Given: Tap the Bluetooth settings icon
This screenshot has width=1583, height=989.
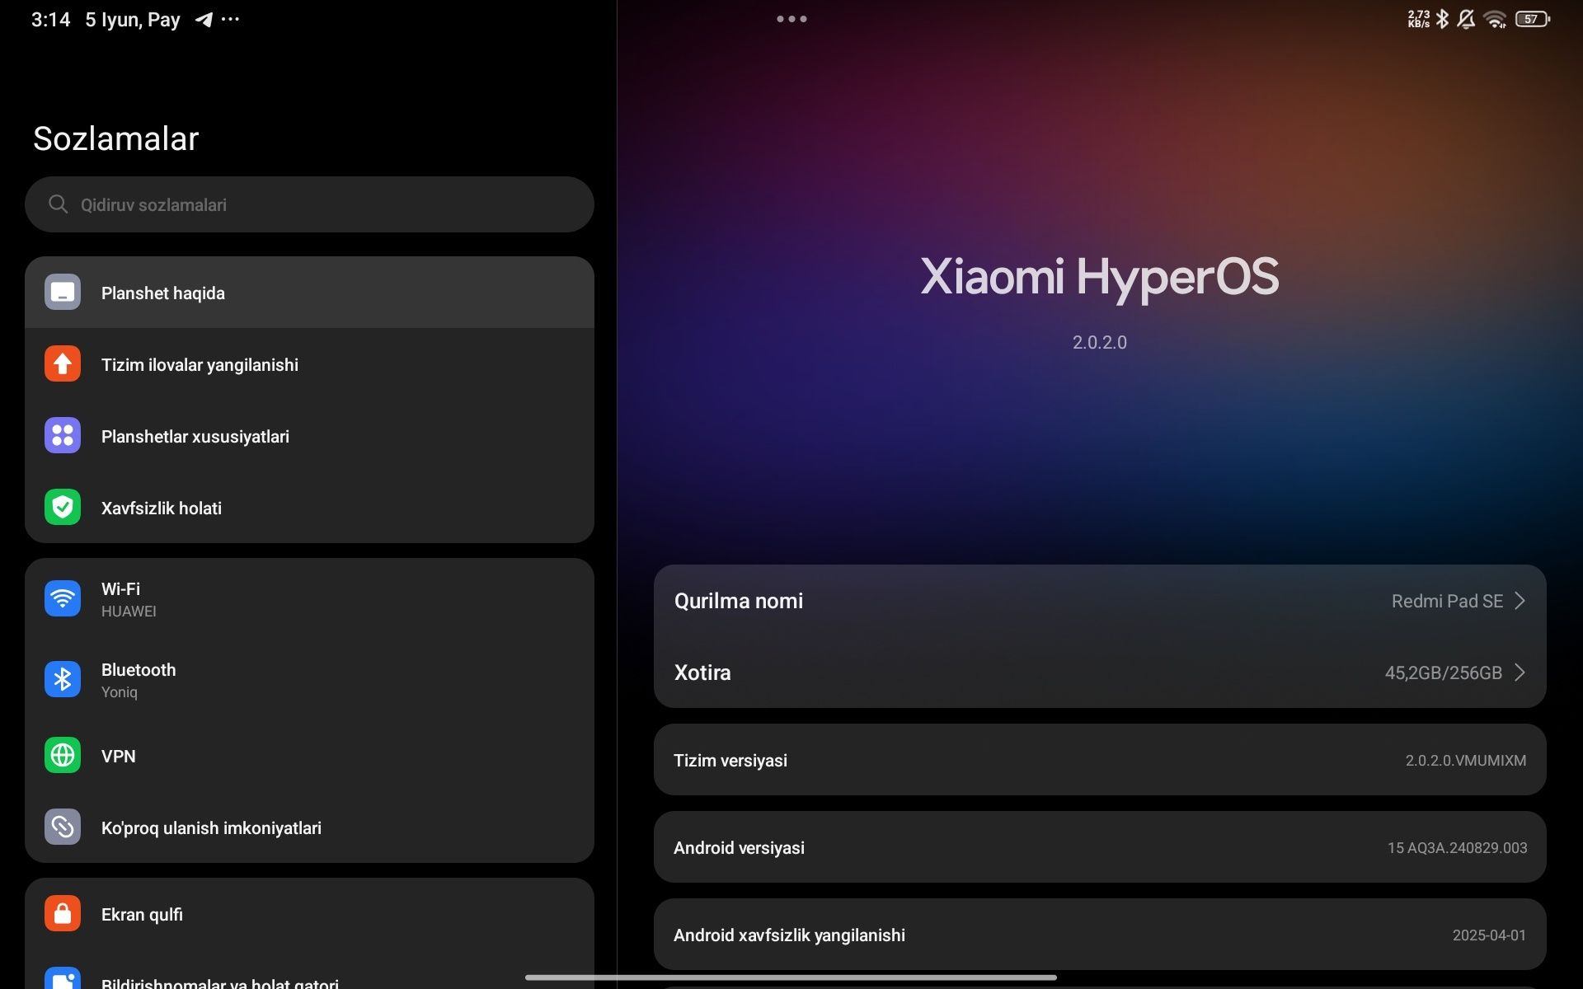Looking at the screenshot, I should (63, 680).
